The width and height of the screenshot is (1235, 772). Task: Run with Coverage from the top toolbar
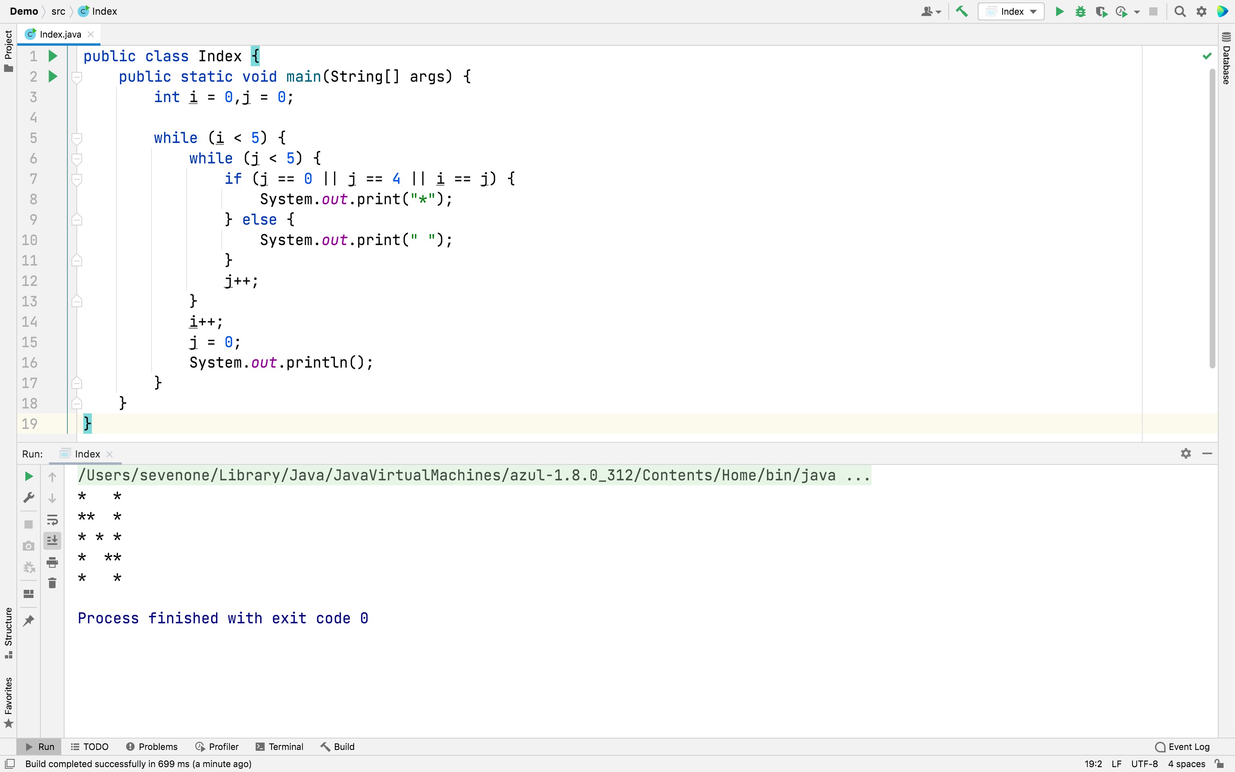pyautogui.click(x=1101, y=11)
